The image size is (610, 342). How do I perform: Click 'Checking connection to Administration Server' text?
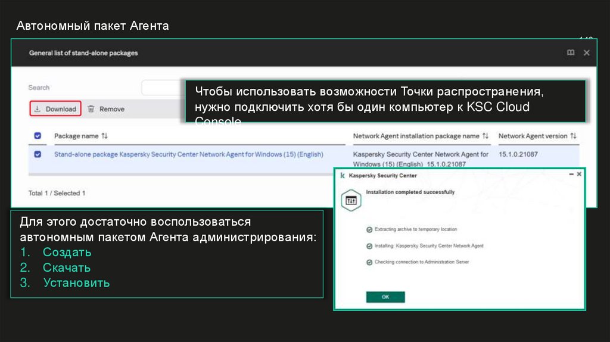coord(421,262)
